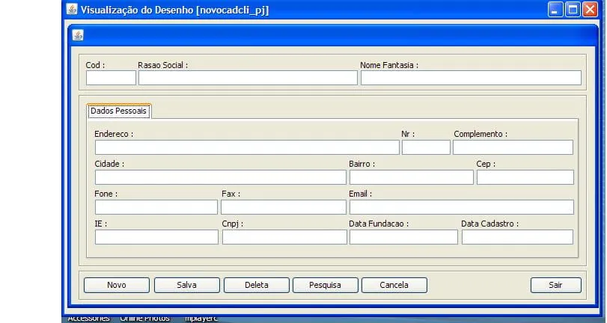Click the inner frame Java icon
The image size is (607, 323).
tap(78, 35)
